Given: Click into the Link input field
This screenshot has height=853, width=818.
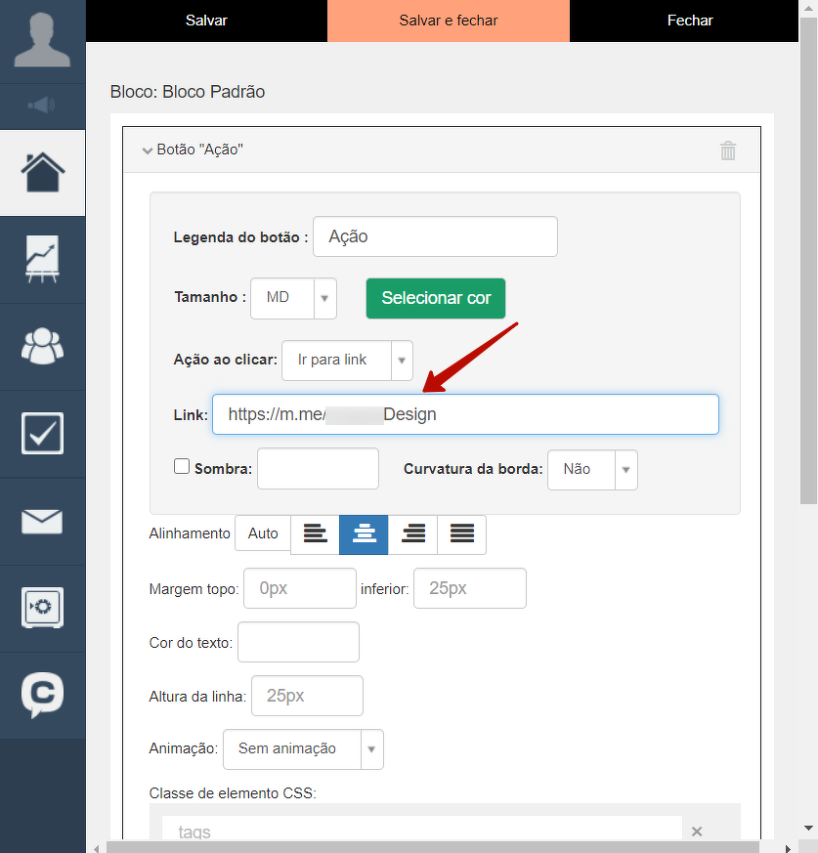Looking at the screenshot, I should [465, 414].
